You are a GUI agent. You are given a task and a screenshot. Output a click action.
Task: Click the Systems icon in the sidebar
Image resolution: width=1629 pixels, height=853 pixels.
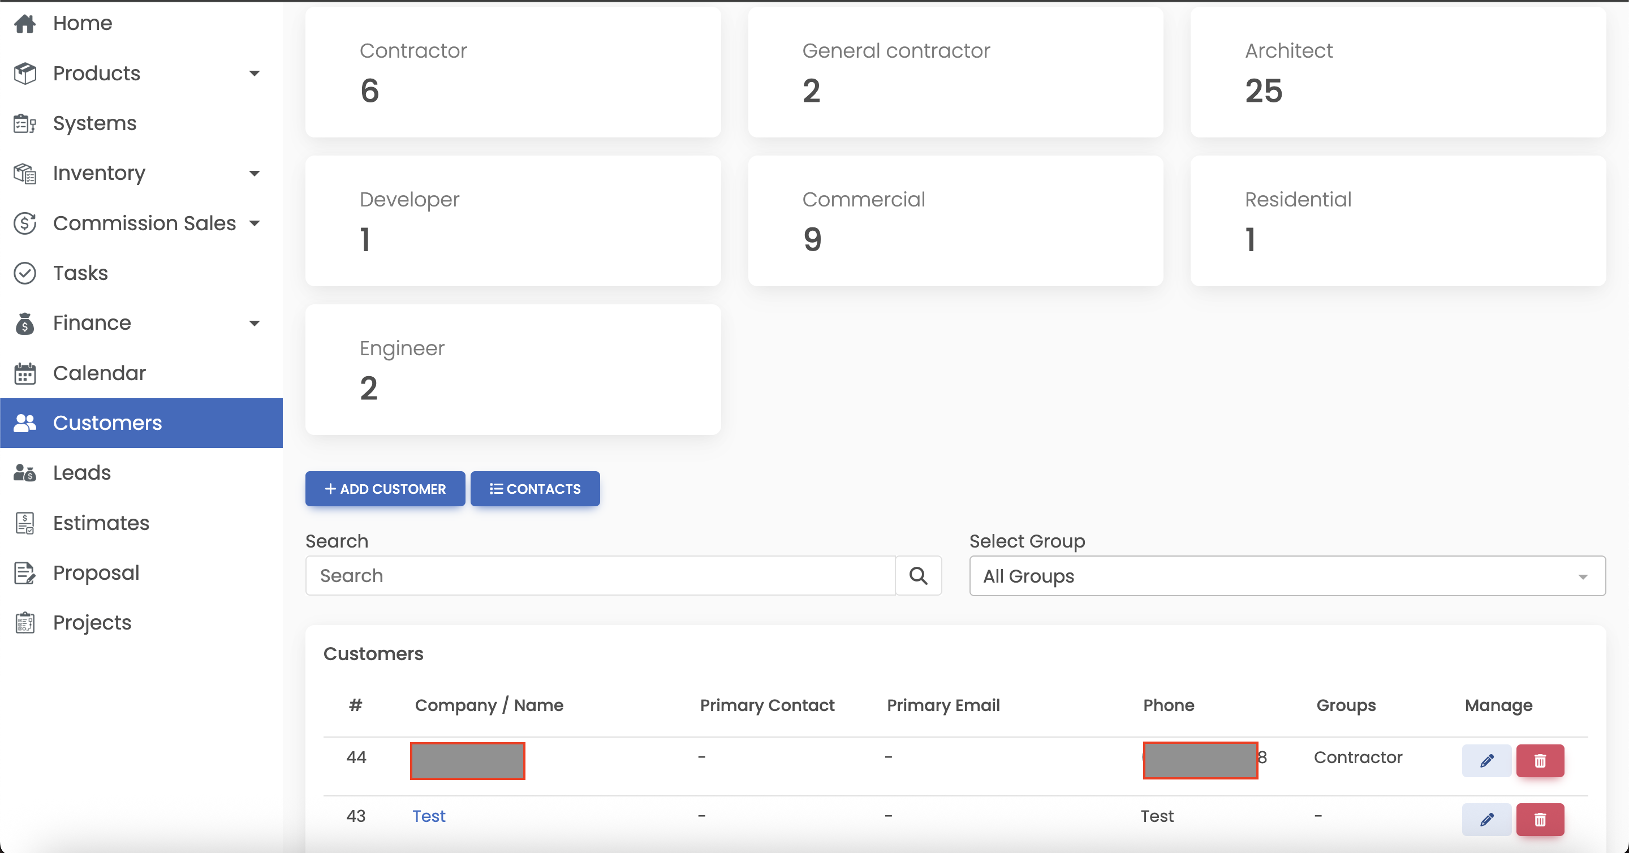(x=25, y=123)
